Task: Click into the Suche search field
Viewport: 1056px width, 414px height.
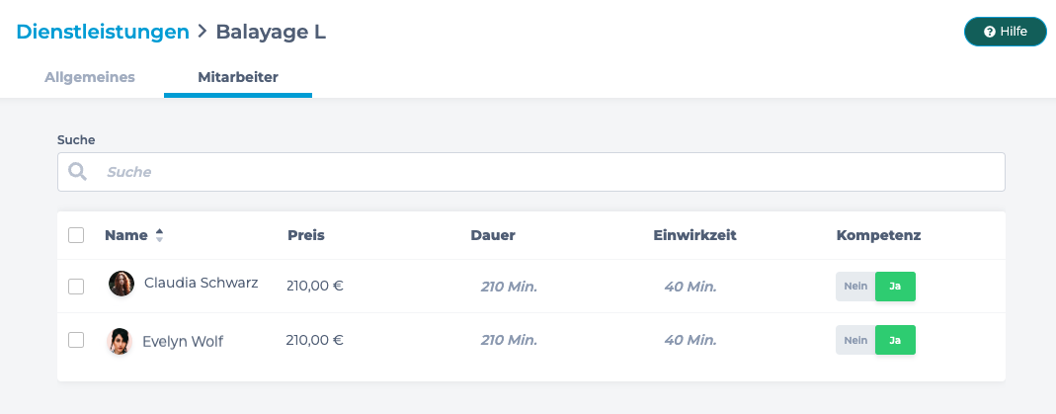Action: click(x=531, y=172)
